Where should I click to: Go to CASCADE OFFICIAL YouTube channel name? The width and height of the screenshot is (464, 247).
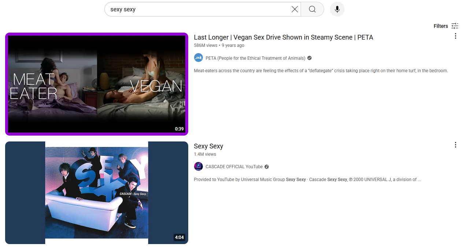pyautogui.click(x=234, y=167)
